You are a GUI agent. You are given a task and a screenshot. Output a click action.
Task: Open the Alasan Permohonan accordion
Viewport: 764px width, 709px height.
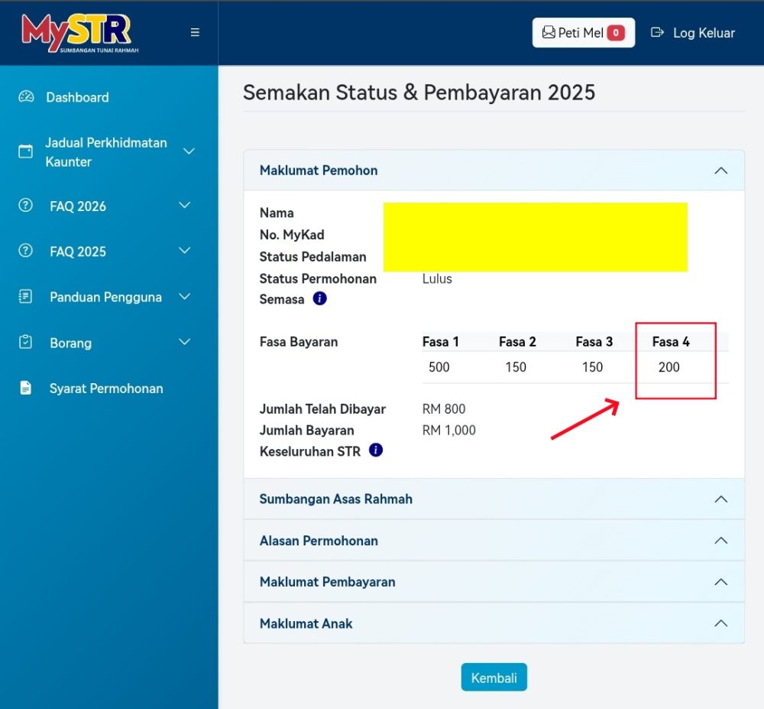click(720, 541)
